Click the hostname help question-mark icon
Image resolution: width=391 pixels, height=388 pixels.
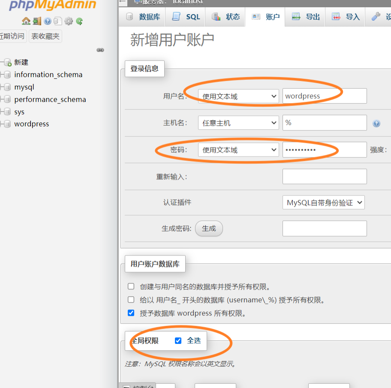coord(376,123)
